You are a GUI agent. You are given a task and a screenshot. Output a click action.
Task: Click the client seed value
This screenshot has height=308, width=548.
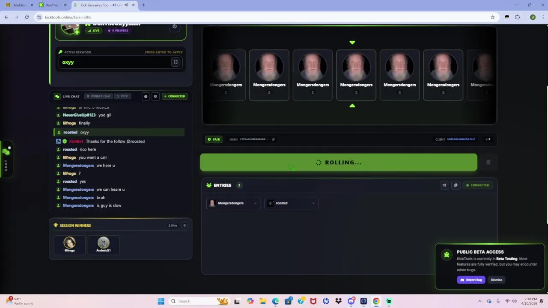pos(461,139)
